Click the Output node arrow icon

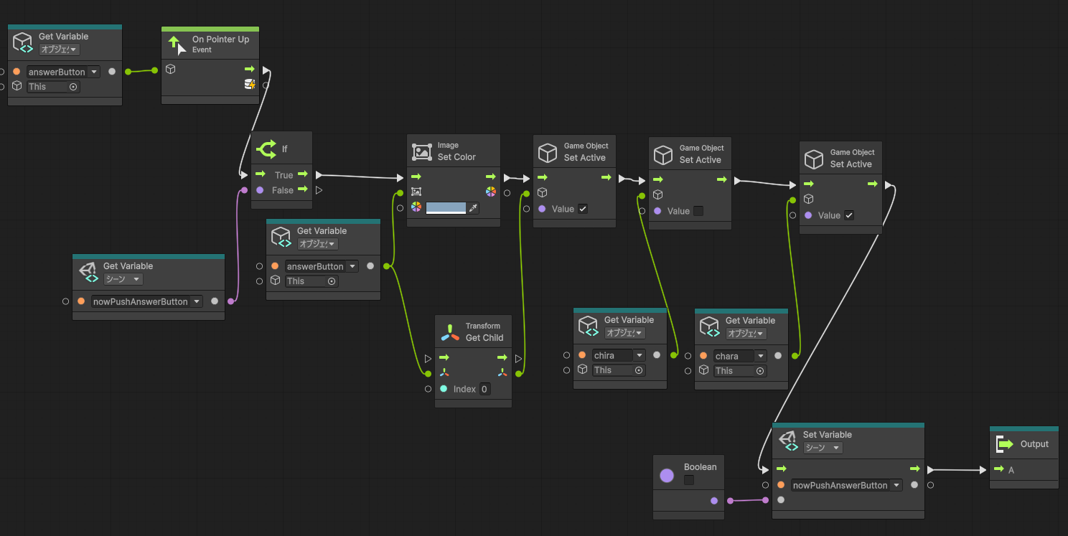click(x=1005, y=444)
